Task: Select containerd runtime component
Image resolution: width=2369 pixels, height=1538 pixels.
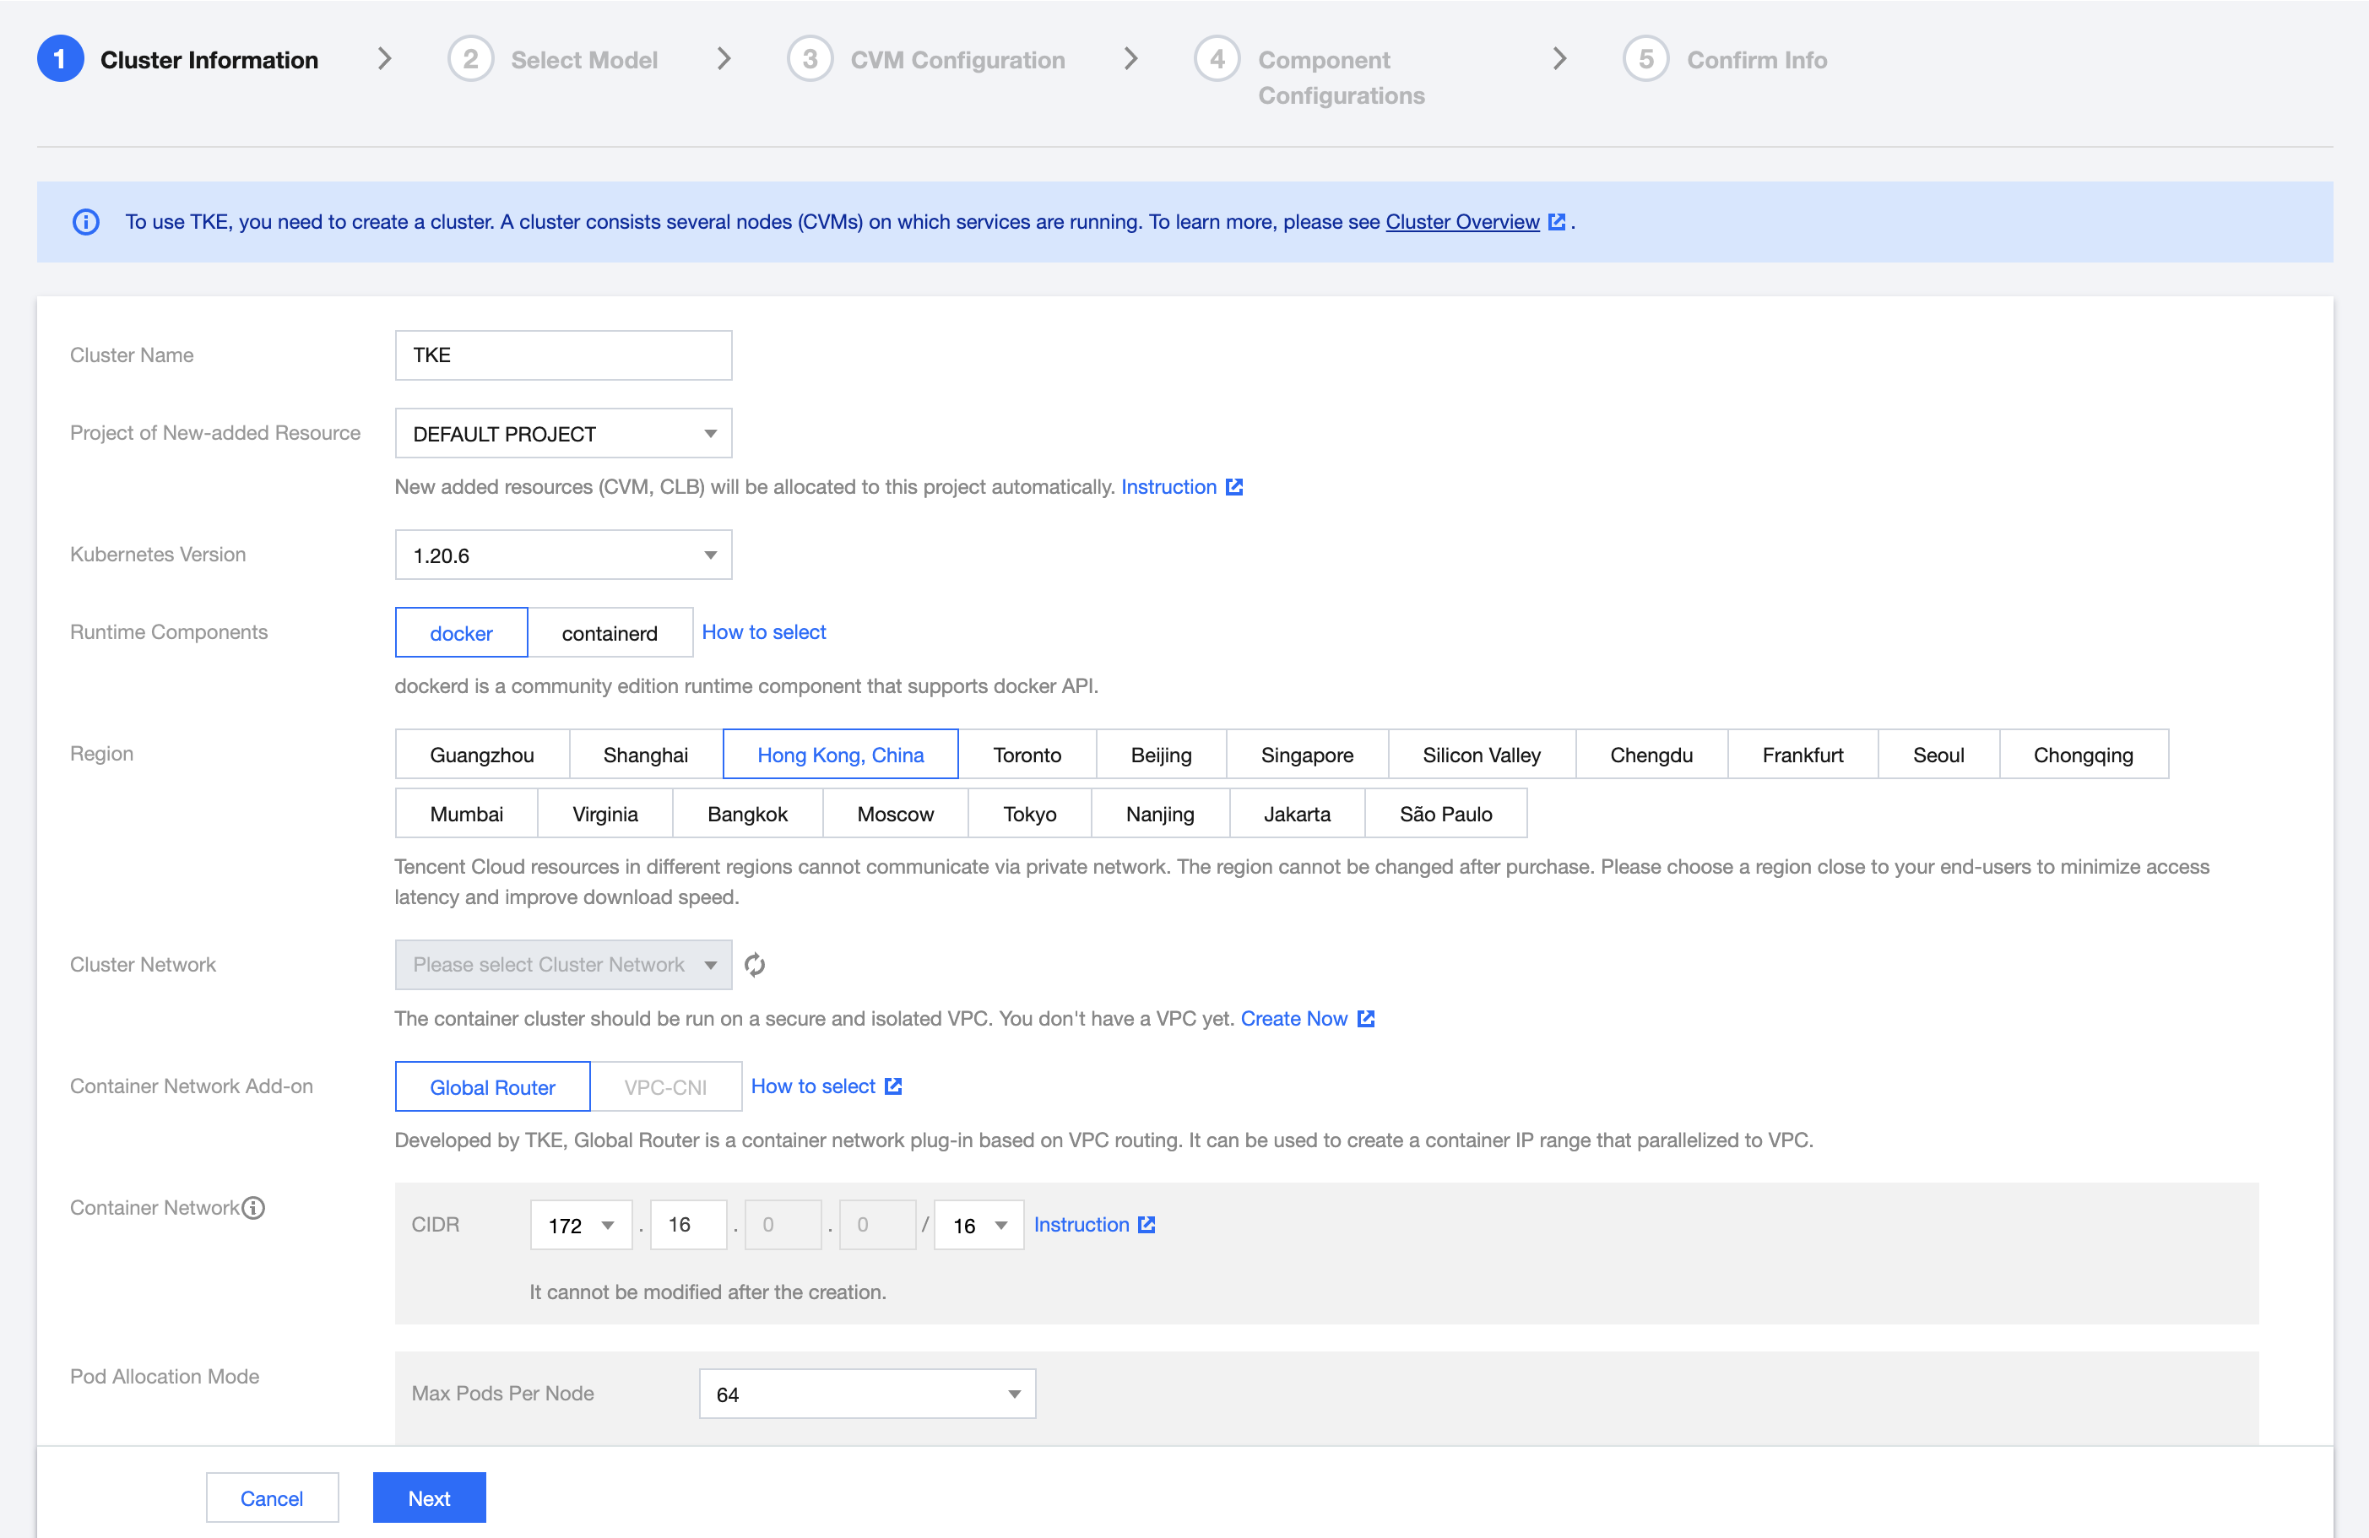Action: tap(610, 633)
